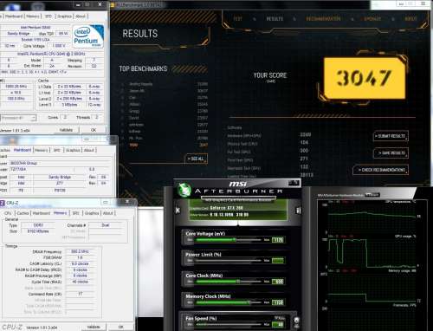Switch to the Mainboard tab in the bottom CPU-Z window
Viewport: 433px width, 331px height.
click(x=42, y=213)
